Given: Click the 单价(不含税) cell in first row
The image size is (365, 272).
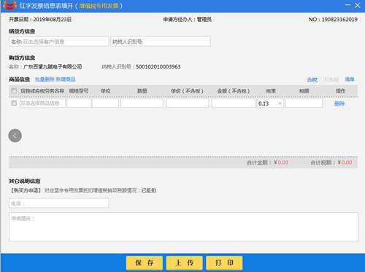Looking at the screenshot, I should point(188,104).
